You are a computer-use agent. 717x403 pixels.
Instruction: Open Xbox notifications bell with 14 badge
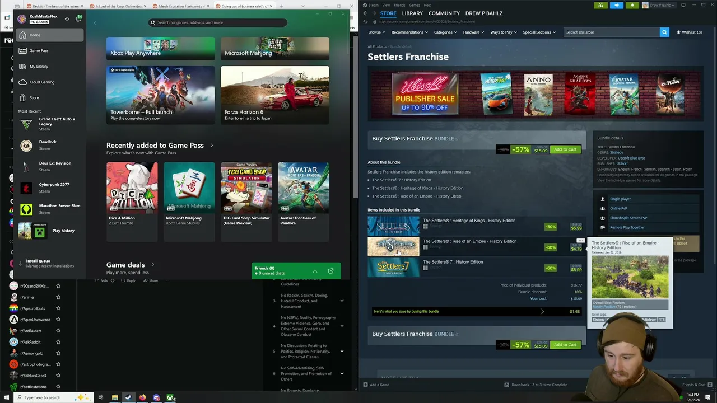tap(78, 19)
